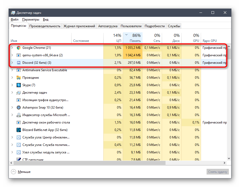This screenshot has height=187, width=240.
Task: Click the horizontal scrollbar thumb
Action: point(88,162)
